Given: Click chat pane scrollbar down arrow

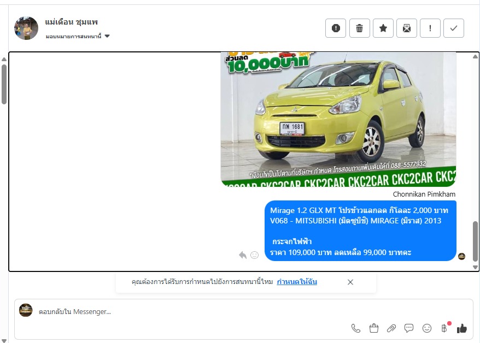Looking at the screenshot, I should [475, 267].
